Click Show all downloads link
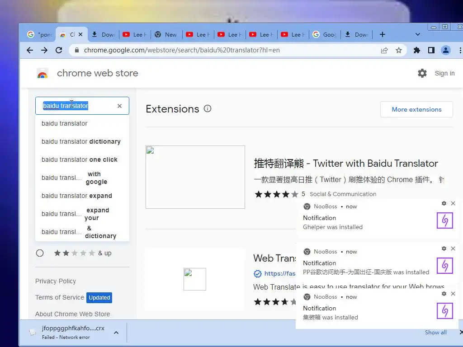This screenshot has width=463, height=347. click(435, 332)
